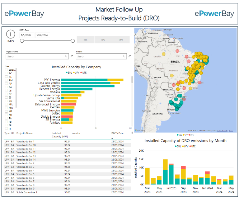Click EOL legend marker in monthly chart
Viewport: 239px width, 198px height.
pyautogui.click(x=176, y=146)
